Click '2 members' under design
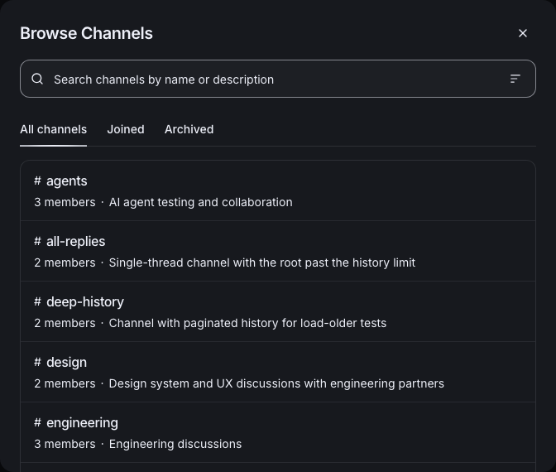The height and width of the screenshot is (472, 556). [x=65, y=383]
